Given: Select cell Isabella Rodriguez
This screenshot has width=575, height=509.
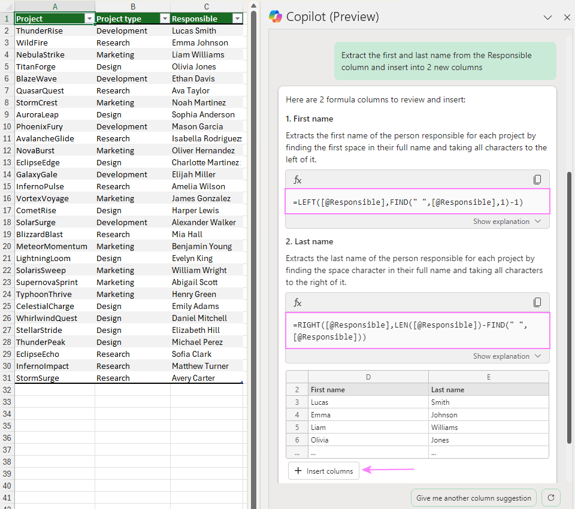Looking at the screenshot, I should (207, 138).
